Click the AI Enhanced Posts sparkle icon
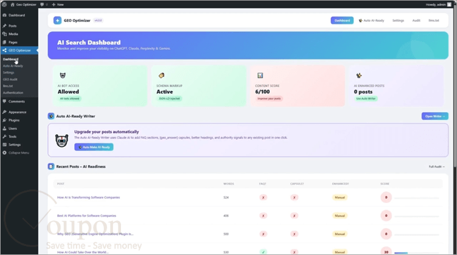 pyautogui.click(x=359, y=75)
